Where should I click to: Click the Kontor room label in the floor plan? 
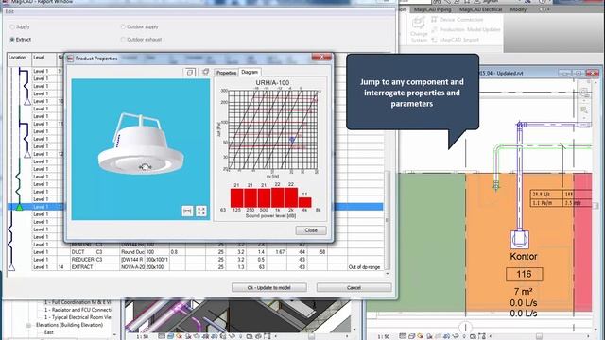524,256
